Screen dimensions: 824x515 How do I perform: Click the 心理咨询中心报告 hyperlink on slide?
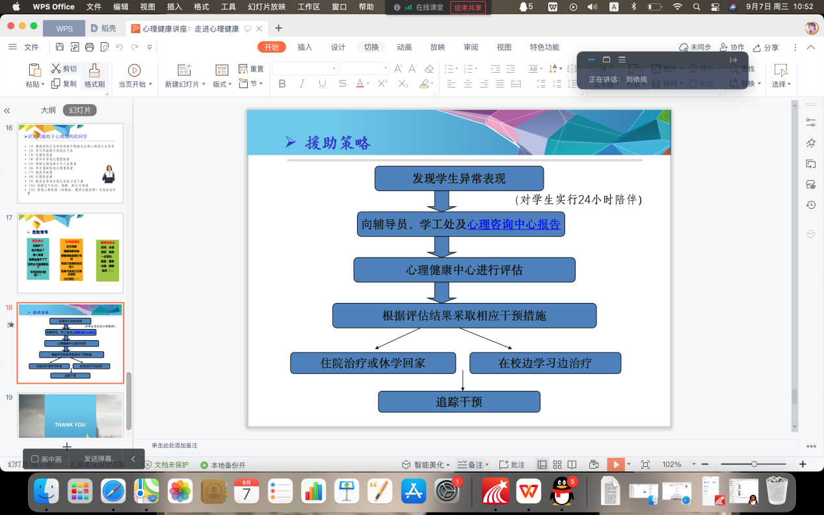513,224
